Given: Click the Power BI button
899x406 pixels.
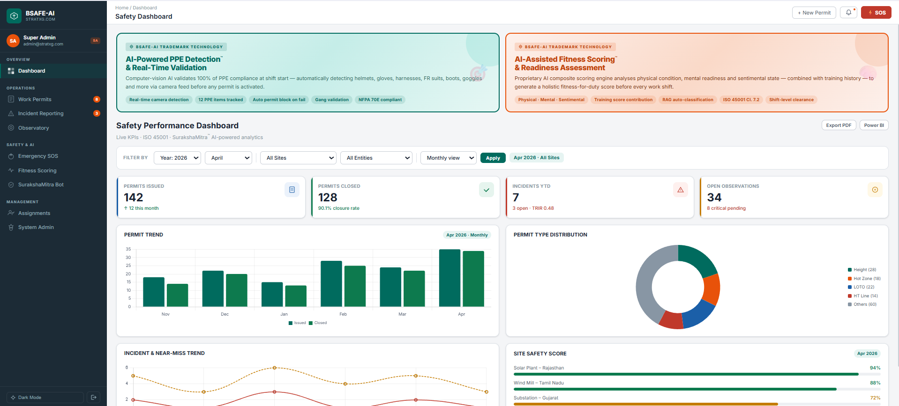Looking at the screenshot, I should 874,125.
